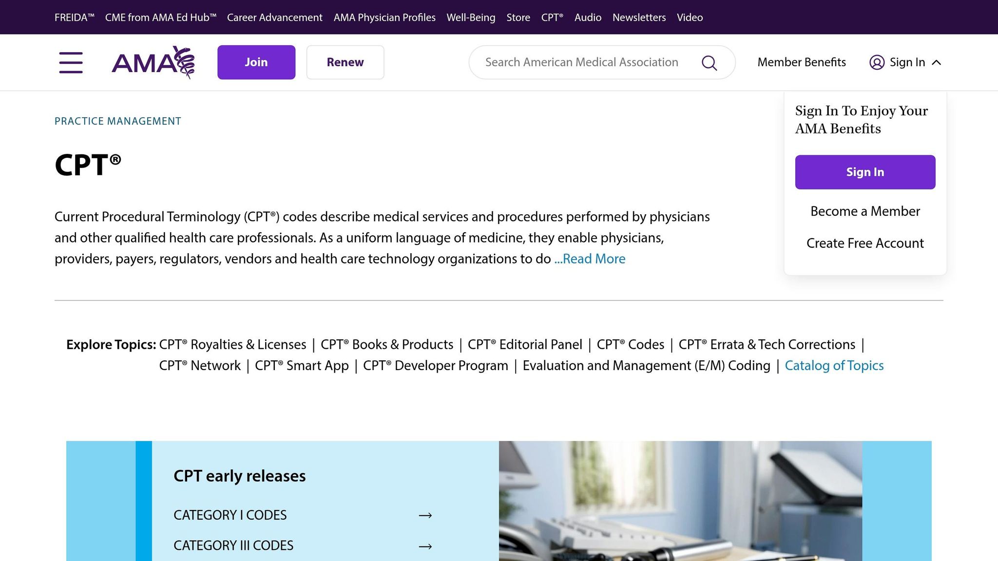Open the Catalog of Topics link
Viewport: 998px width, 561px height.
pyautogui.click(x=834, y=365)
